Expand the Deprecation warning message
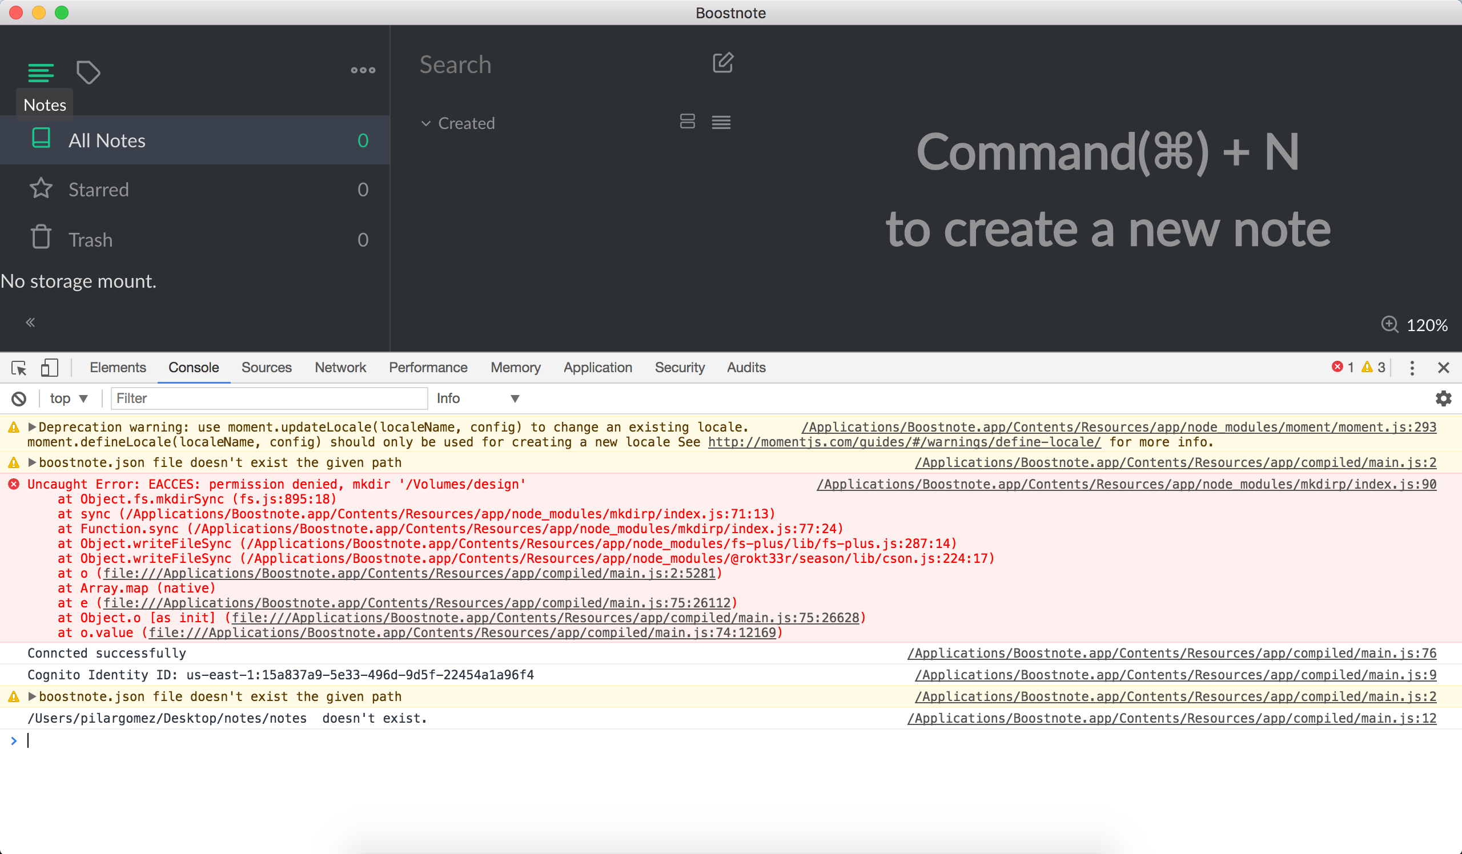1462x854 pixels. click(33, 428)
